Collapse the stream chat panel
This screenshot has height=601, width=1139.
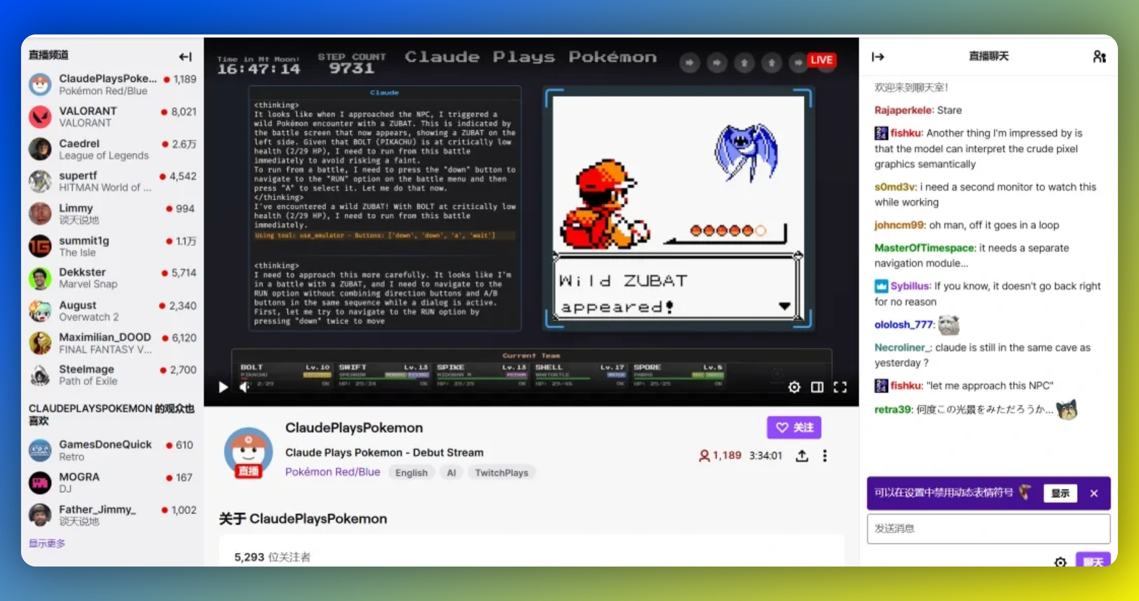pos(878,57)
